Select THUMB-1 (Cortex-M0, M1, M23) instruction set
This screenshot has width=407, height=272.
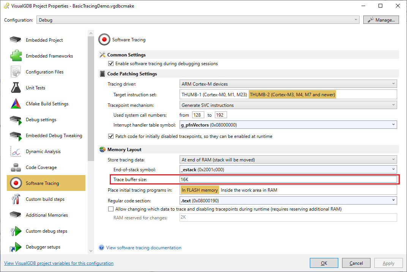point(214,95)
